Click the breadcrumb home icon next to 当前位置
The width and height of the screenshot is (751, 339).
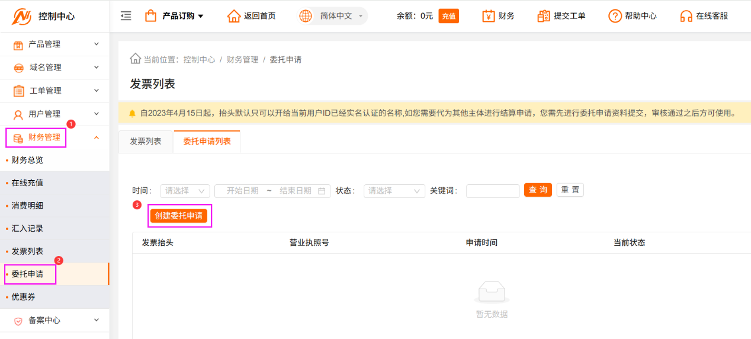[135, 59]
